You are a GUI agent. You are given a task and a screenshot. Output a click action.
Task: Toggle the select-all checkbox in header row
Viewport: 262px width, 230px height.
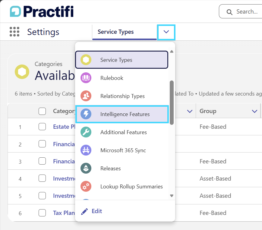tap(42, 111)
